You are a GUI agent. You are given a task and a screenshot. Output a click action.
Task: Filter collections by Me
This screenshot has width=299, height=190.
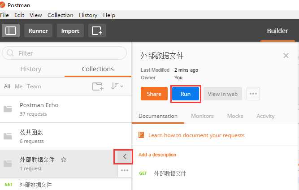click(19, 86)
